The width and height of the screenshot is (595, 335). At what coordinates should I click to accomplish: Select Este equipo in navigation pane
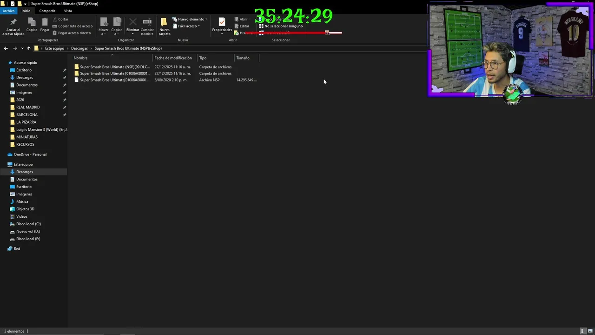23,164
